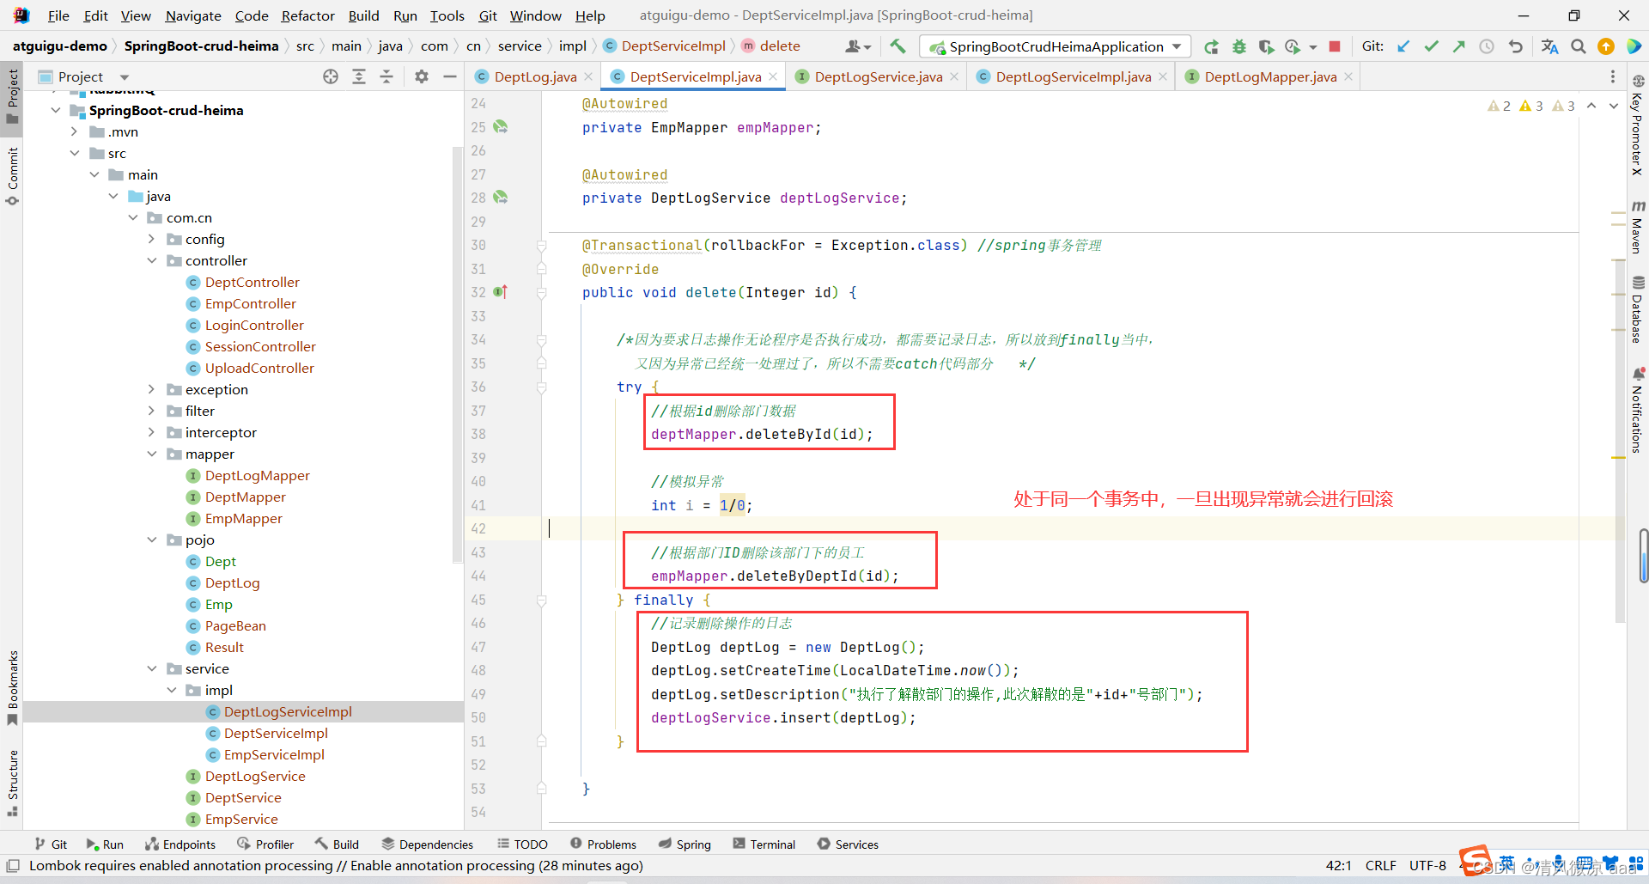The width and height of the screenshot is (1649, 884).
Task: Click the orange IDE update icon
Action: pos(1606,46)
